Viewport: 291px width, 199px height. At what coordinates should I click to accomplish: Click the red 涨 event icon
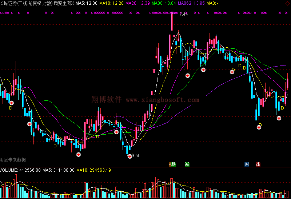point(258,164)
